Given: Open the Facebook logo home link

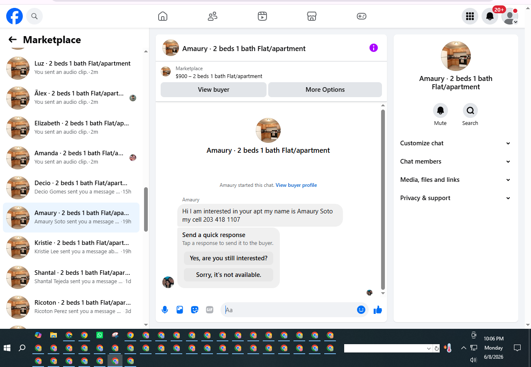Looking at the screenshot, I should [x=15, y=16].
